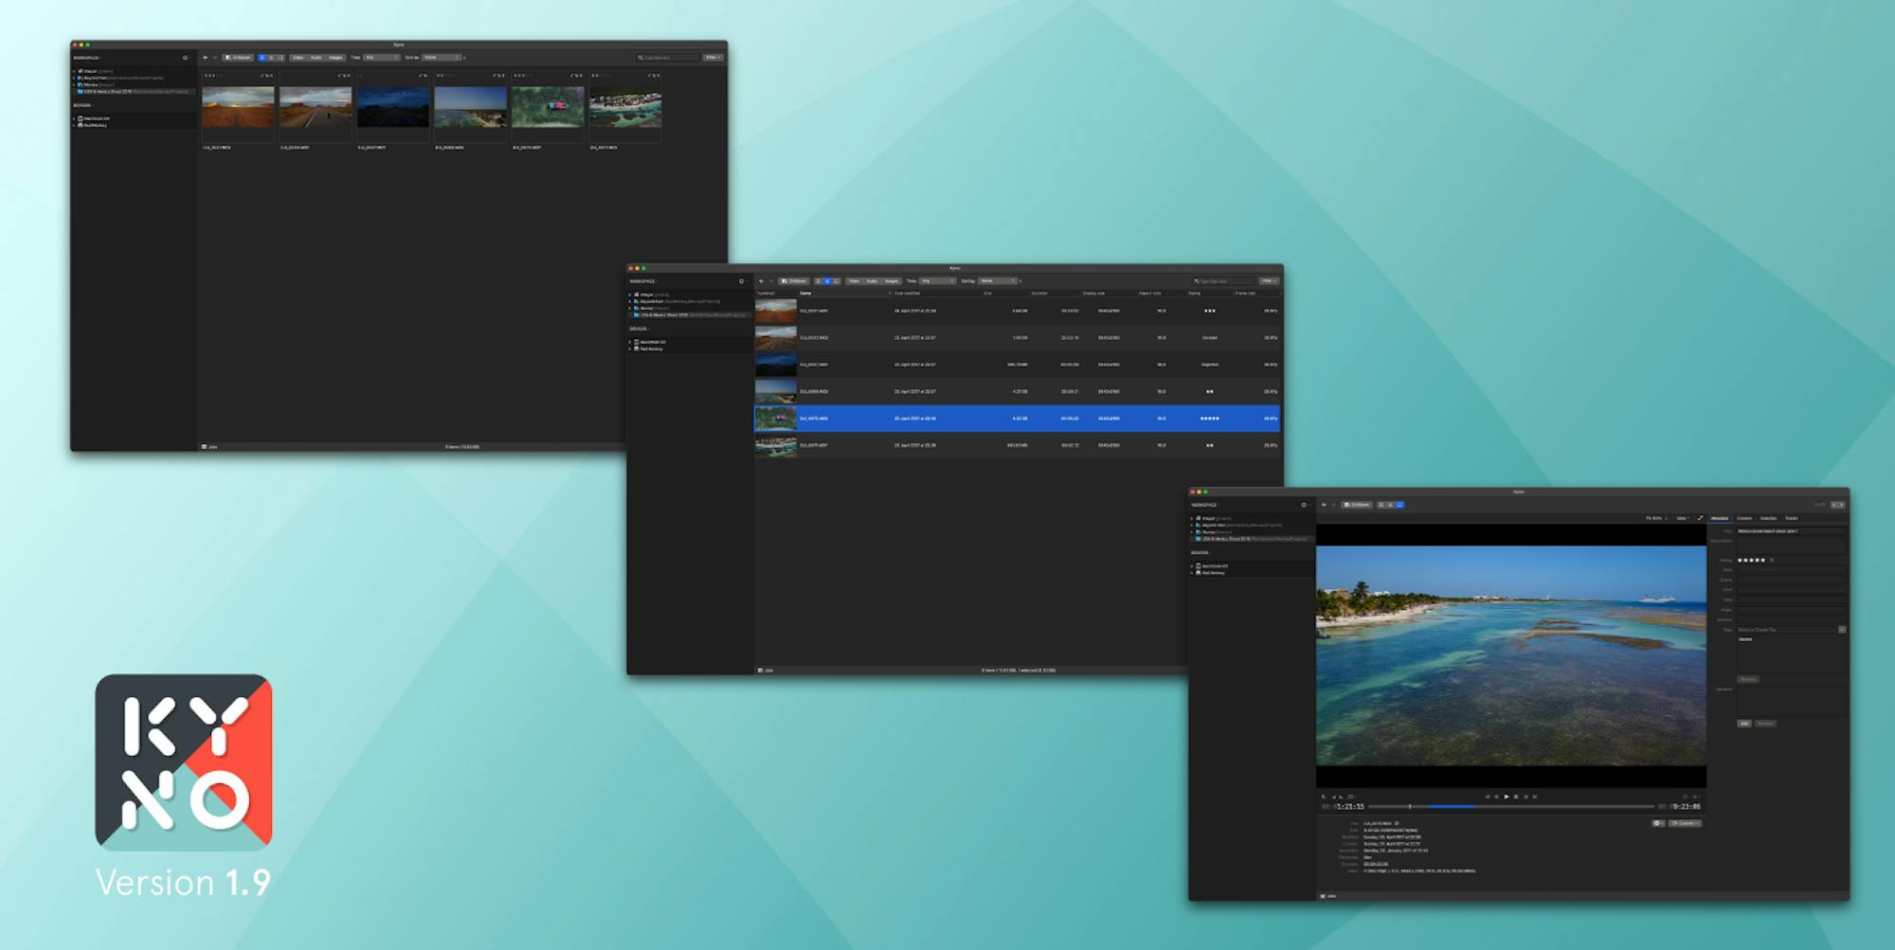The image size is (1895, 950).
Task: Open the Filter dropdown in the grid window
Action: click(x=713, y=58)
